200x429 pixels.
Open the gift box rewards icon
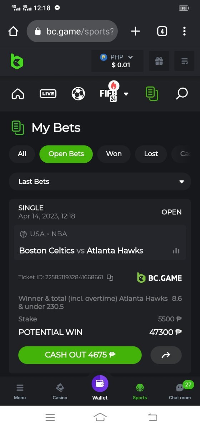[x=159, y=61]
